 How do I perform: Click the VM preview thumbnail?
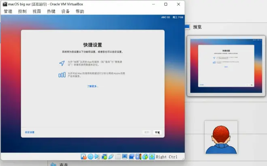pyautogui.click(x=226, y=66)
